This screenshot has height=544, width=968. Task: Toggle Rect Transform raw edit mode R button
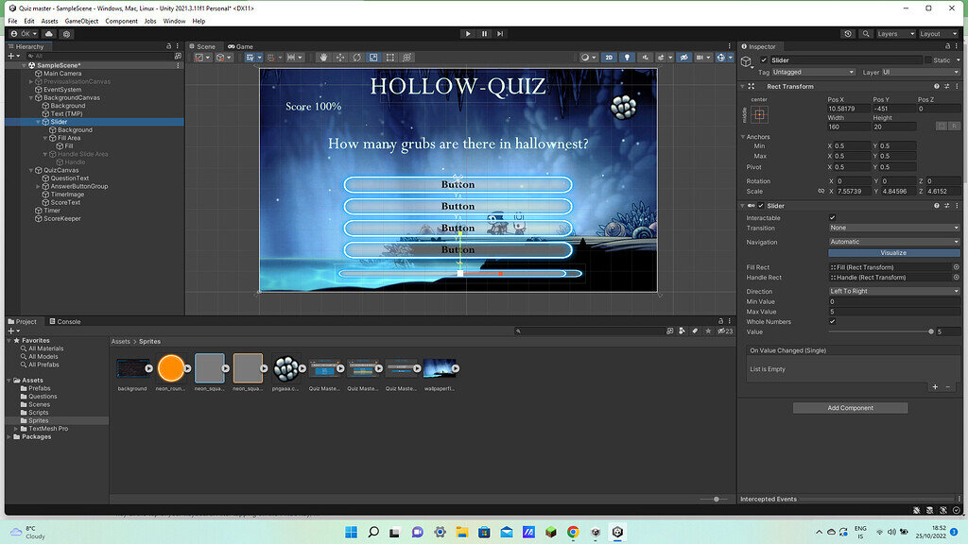[955, 126]
